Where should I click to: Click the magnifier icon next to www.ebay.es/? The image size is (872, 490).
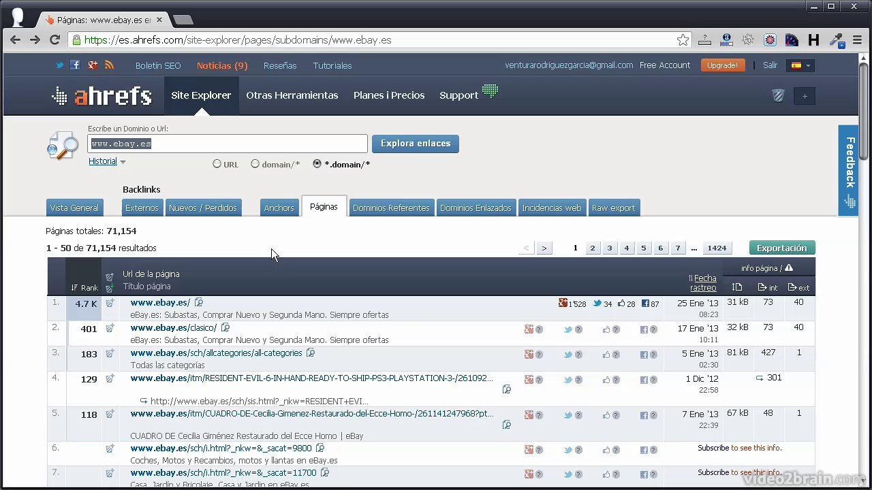click(199, 302)
